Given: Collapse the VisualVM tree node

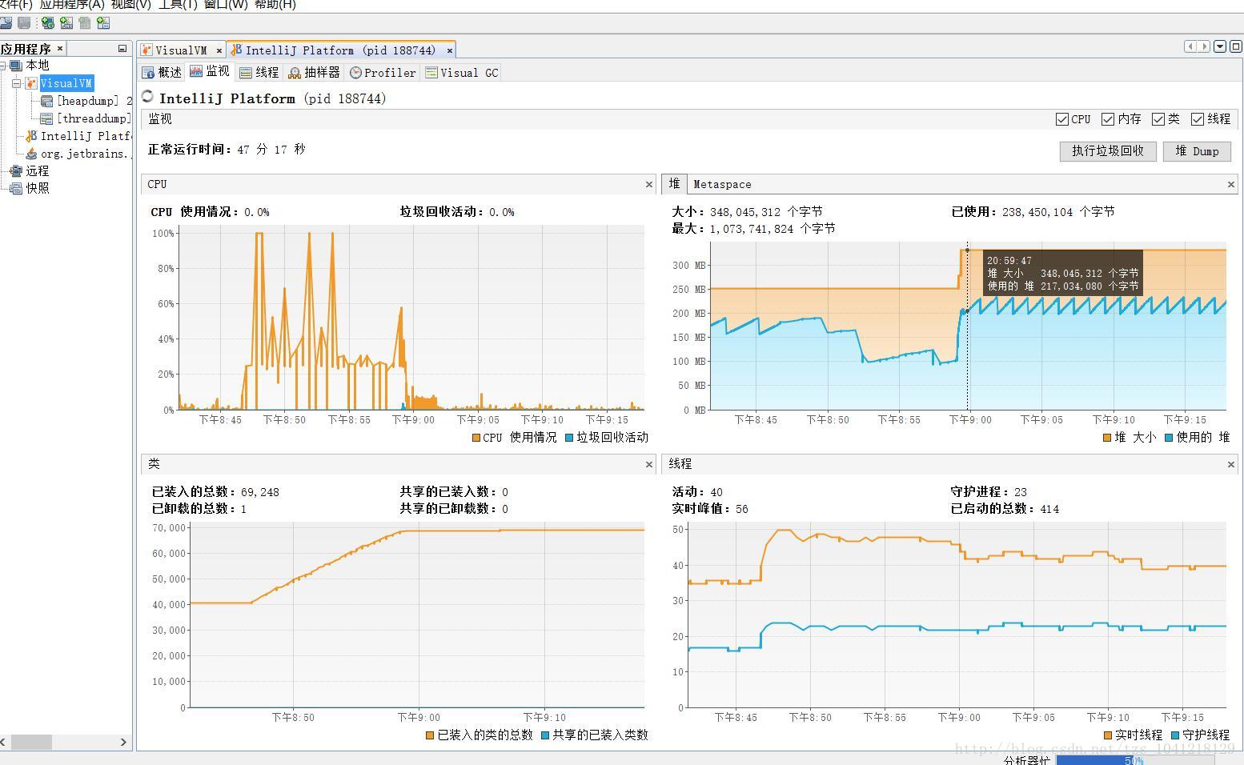Looking at the screenshot, I should (x=16, y=83).
